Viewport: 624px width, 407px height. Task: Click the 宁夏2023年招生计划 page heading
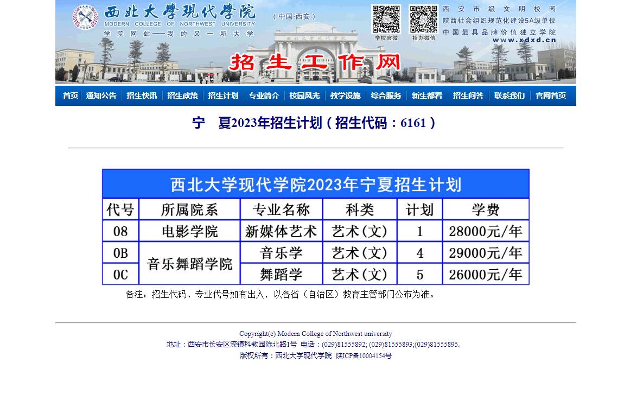[x=314, y=123]
